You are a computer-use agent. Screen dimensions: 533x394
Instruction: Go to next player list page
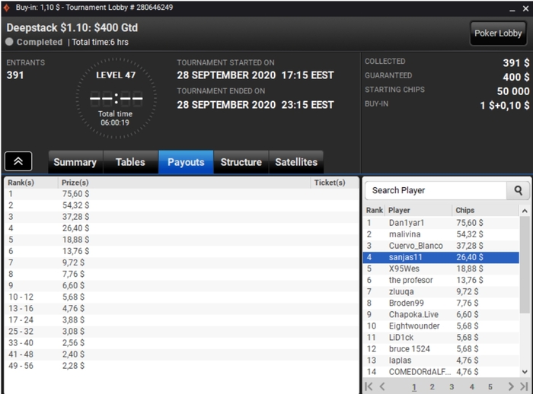tap(511, 386)
